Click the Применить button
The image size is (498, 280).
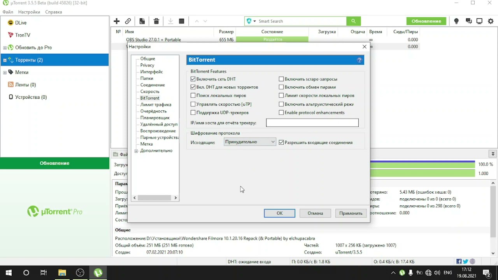click(351, 213)
